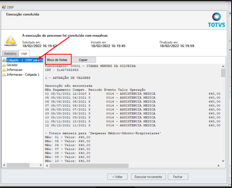Go back with the Voltar button
The height and width of the screenshot is (188, 232).
click(117, 177)
